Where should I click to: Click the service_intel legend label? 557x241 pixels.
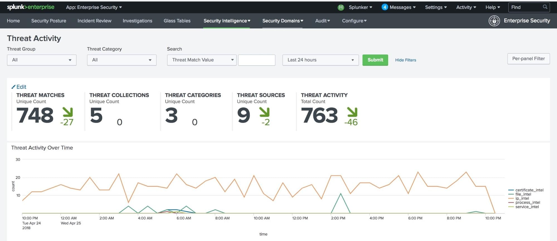[527, 207]
